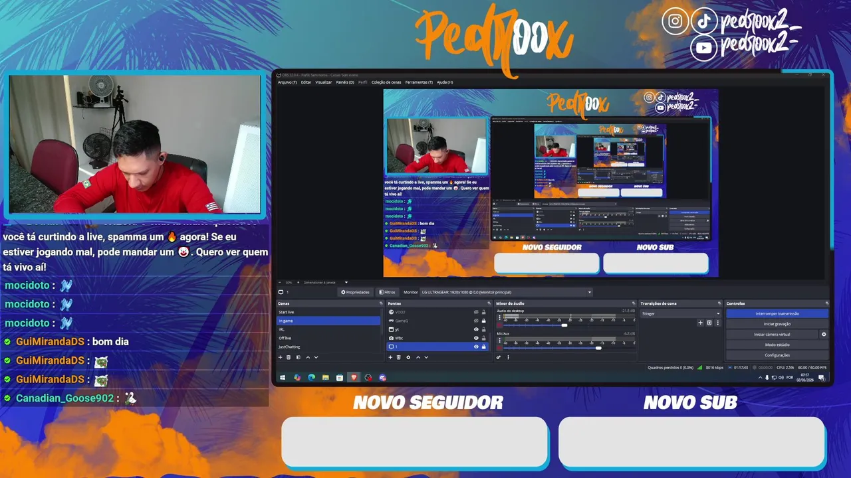Pop out the Mixer de áudio dock
This screenshot has height=478, width=851.
tap(634, 303)
